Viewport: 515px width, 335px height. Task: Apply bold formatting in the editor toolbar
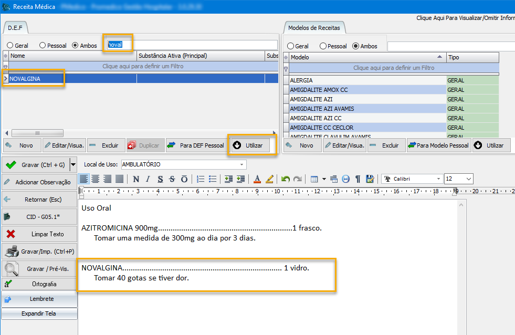(x=136, y=179)
